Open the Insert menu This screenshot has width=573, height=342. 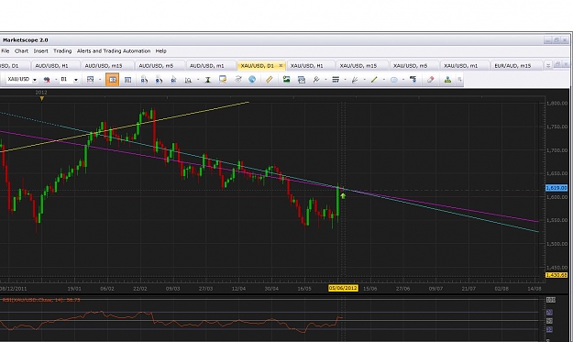pyautogui.click(x=40, y=51)
